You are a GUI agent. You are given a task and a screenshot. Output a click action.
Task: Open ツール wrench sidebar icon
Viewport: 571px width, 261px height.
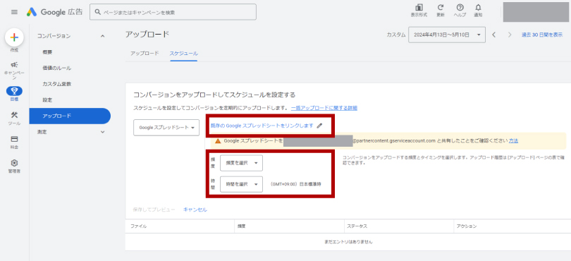14,115
